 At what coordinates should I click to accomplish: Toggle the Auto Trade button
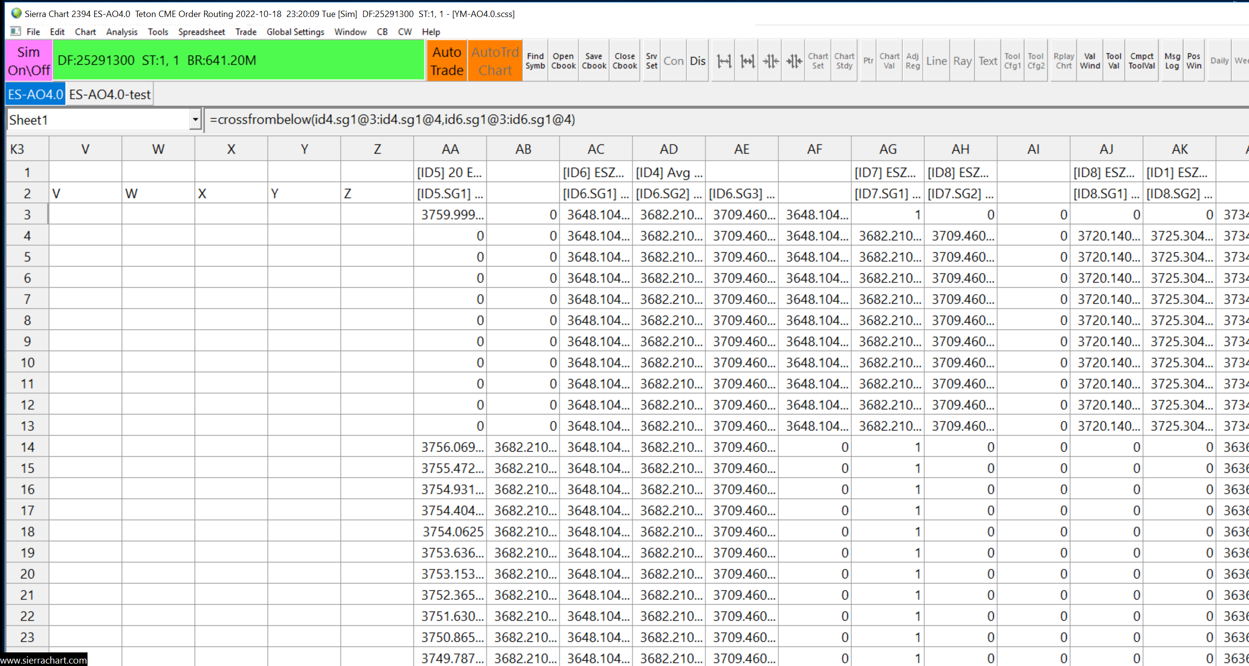447,61
